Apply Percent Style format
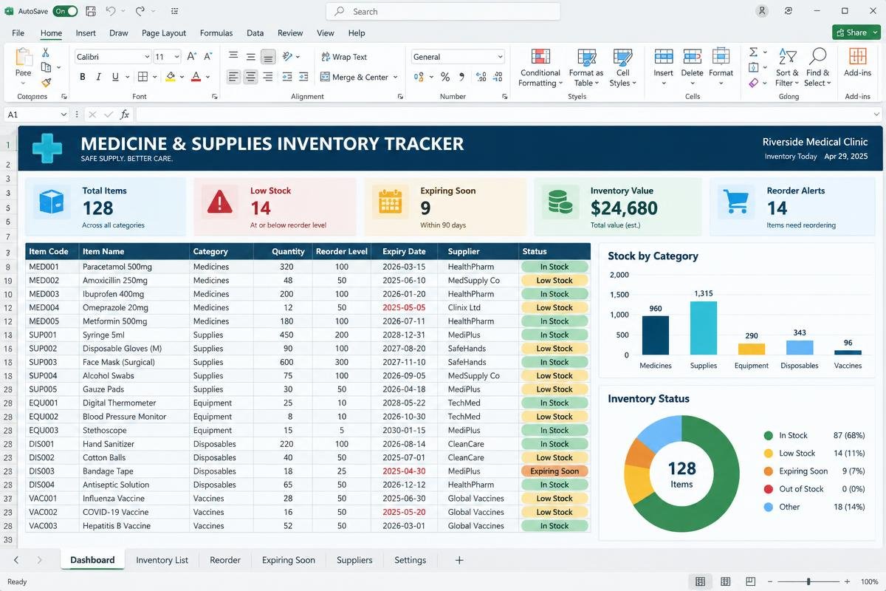Image resolution: width=886 pixels, height=591 pixels. coord(445,77)
